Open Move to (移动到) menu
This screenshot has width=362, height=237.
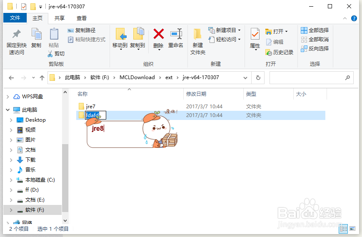(x=120, y=39)
